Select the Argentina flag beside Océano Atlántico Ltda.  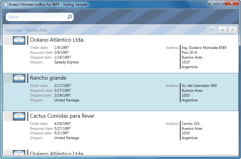pos(19,40)
